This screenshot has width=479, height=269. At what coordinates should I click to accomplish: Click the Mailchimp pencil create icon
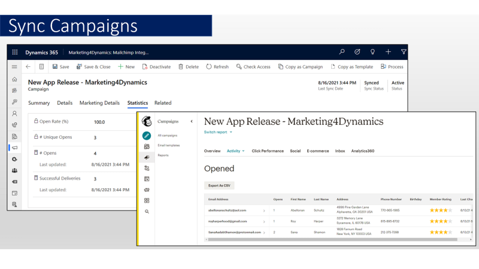click(x=146, y=136)
